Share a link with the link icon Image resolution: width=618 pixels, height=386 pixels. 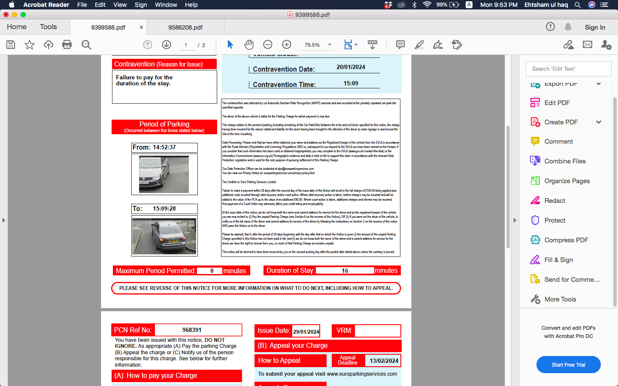tap(569, 45)
